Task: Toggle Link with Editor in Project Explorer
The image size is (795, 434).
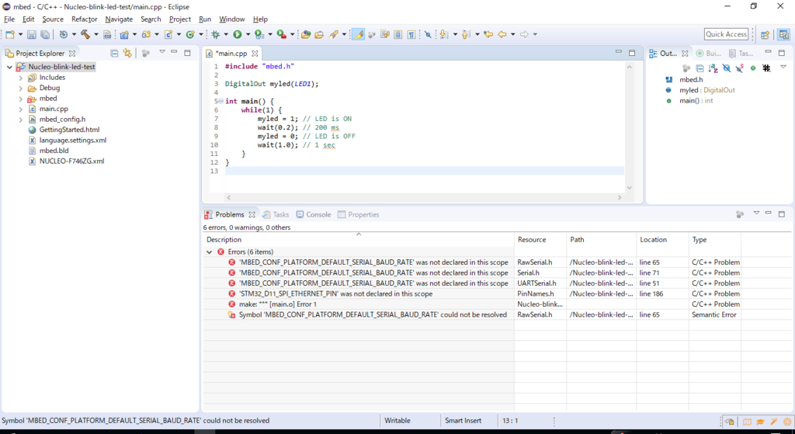Action: click(127, 54)
